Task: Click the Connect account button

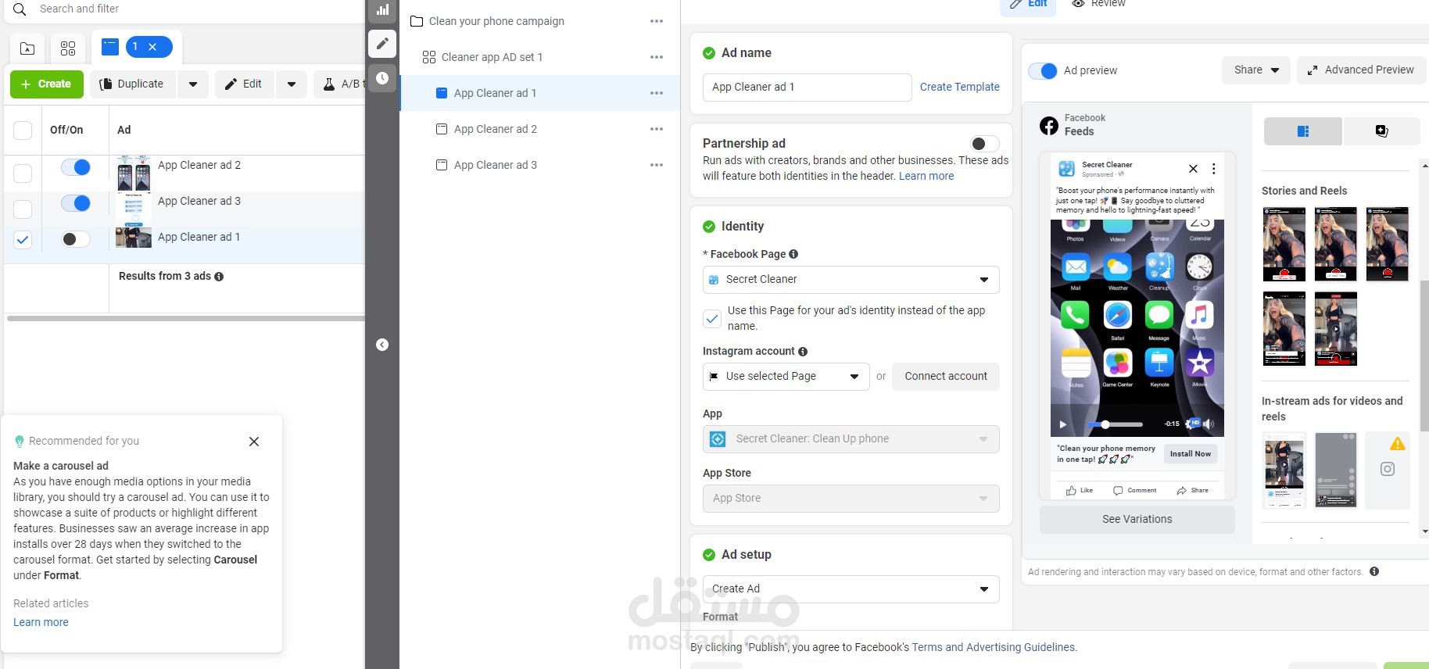Action: click(x=946, y=377)
